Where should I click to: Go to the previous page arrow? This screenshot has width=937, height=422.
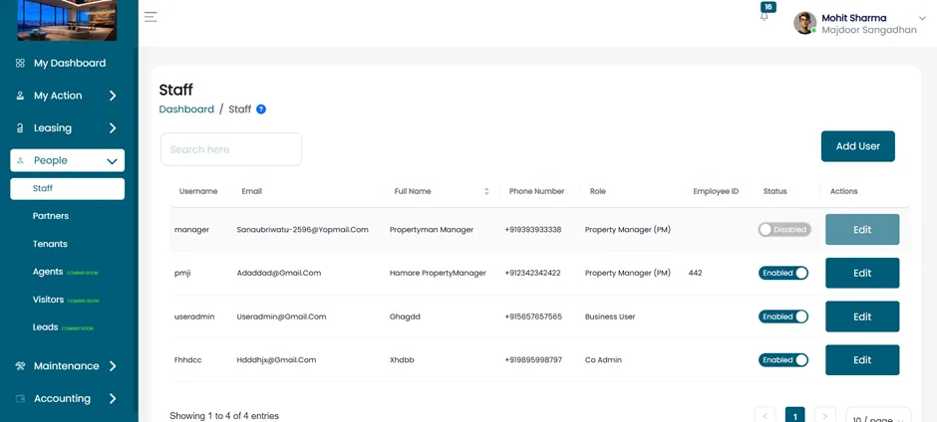click(x=765, y=415)
